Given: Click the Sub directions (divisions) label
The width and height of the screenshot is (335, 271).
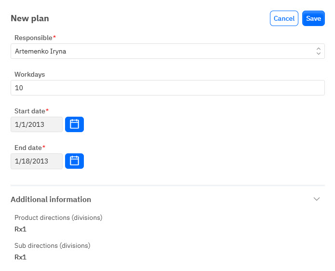Looking at the screenshot, I should [x=52, y=245].
